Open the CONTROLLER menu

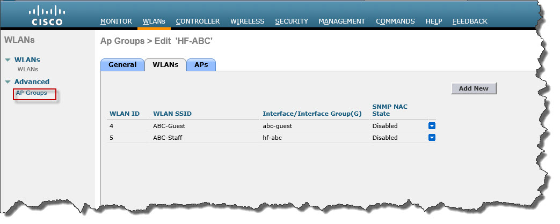(x=198, y=21)
